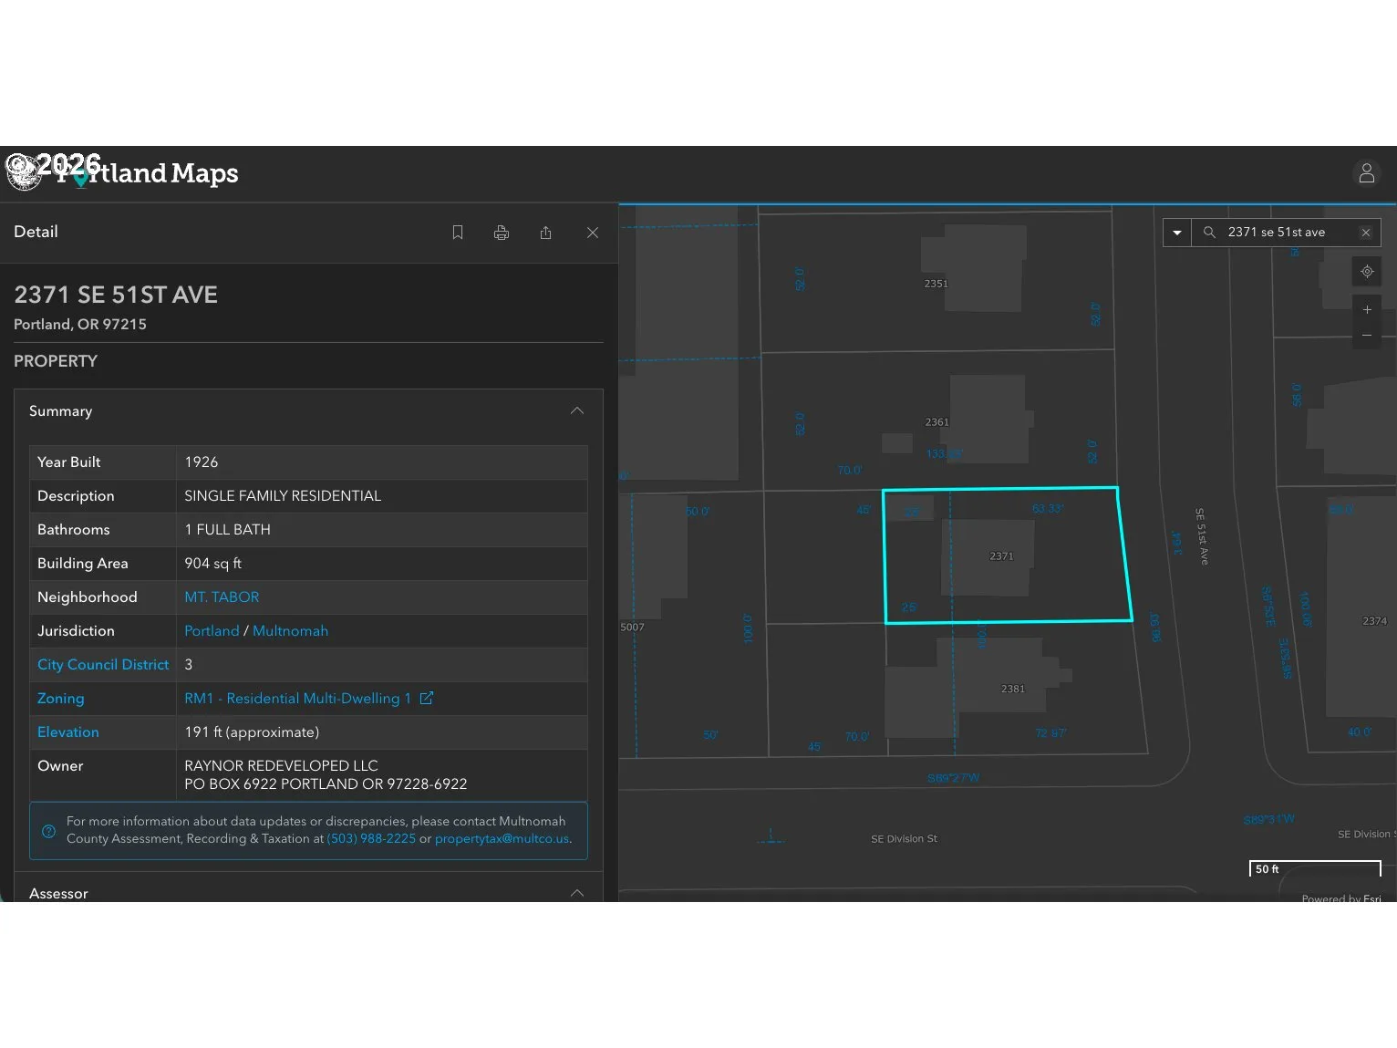Image resolution: width=1397 pixels, height=1048 pixels.
Task: Select the 2361 building on the map
Action: (x=987, y=420)
